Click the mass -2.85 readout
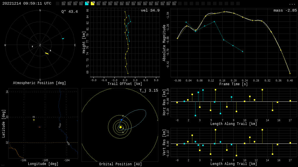 [x=285, y=10]
